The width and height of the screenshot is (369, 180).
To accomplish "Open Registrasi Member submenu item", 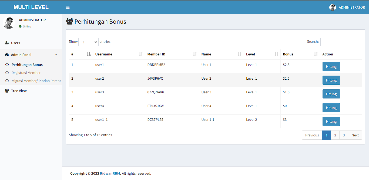I will [x=26, y=73].
